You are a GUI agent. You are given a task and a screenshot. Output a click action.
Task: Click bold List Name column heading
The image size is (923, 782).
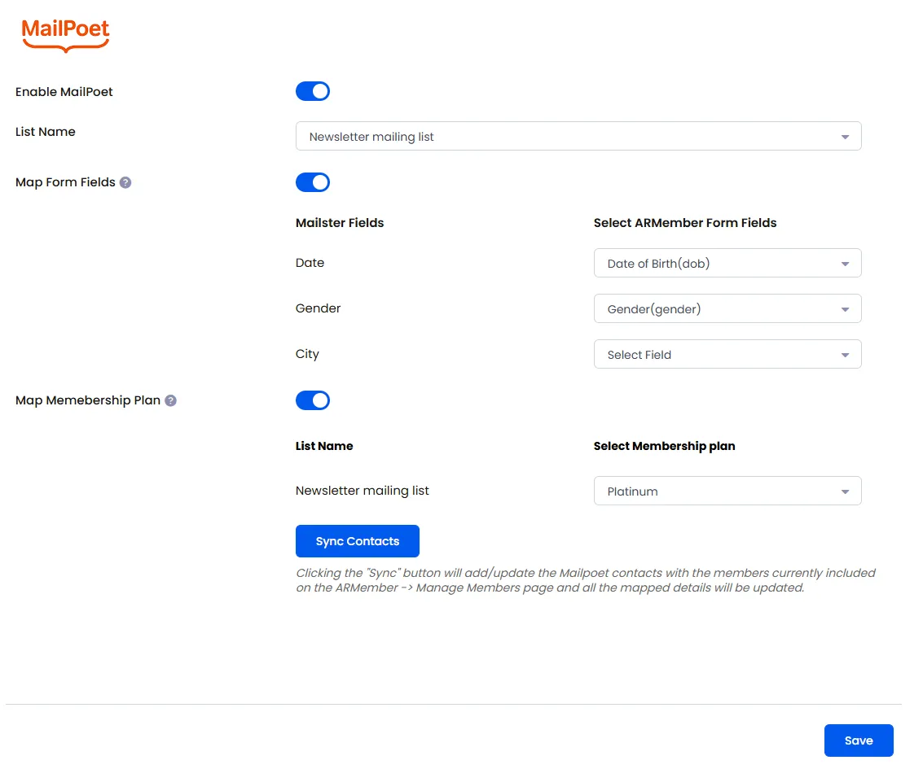point(324,446)
